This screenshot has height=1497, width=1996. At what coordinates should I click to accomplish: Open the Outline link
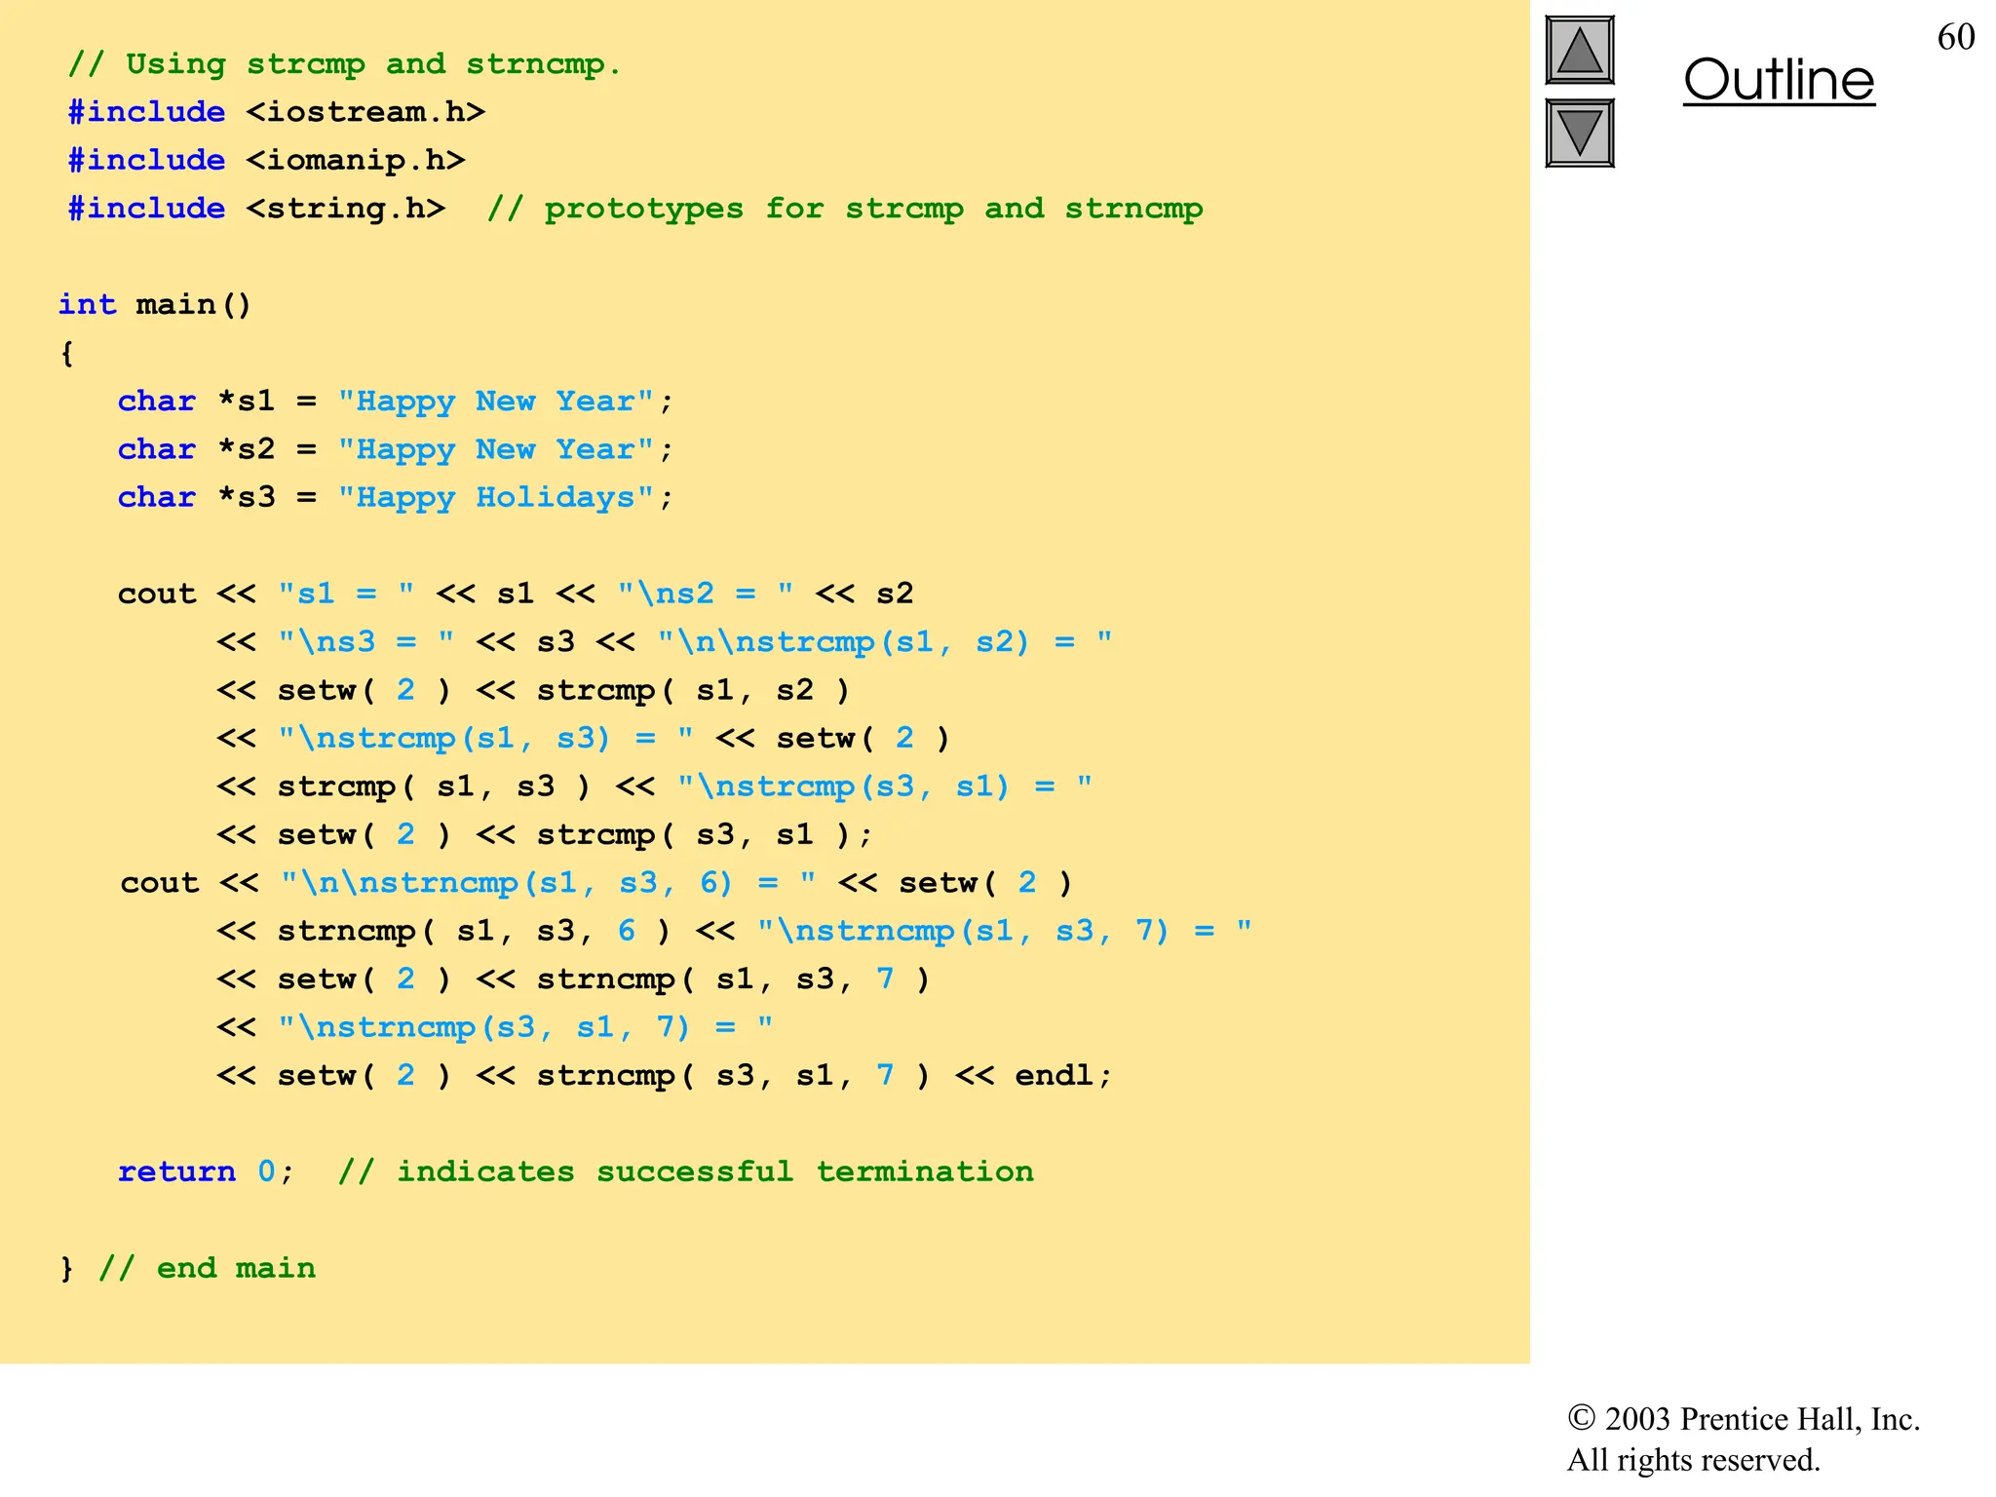coord(1779,80)
